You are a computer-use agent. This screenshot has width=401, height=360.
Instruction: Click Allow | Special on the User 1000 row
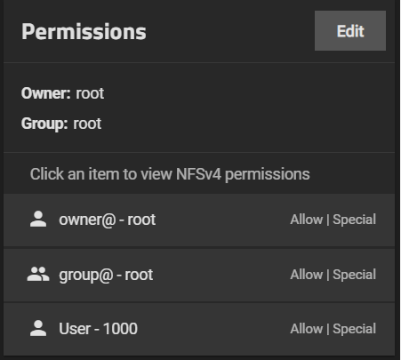333,329
